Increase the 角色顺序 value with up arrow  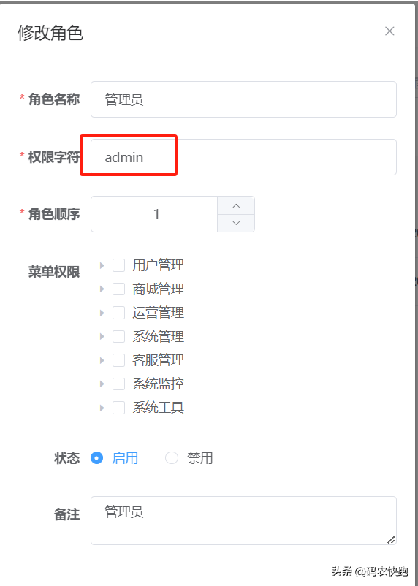[x=236, y=205]
